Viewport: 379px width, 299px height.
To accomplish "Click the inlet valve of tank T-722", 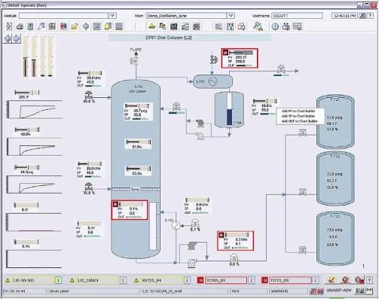I will pos(302,192).
